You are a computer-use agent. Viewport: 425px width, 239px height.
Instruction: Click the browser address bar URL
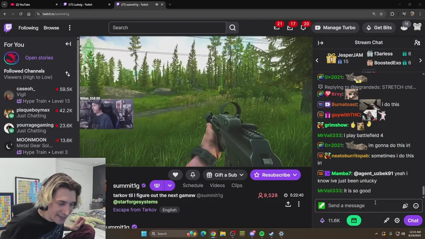pos(56,14)
